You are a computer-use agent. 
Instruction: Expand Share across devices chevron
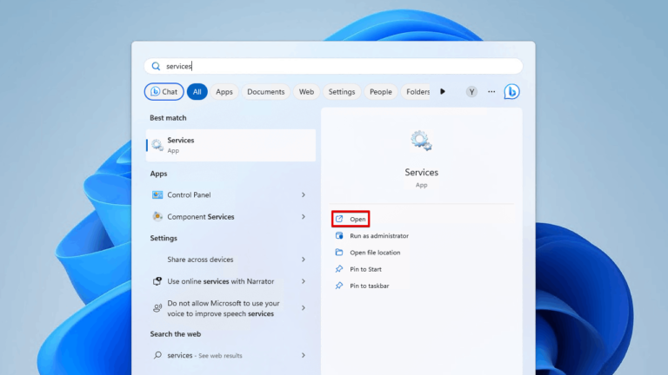pos(304,260)
